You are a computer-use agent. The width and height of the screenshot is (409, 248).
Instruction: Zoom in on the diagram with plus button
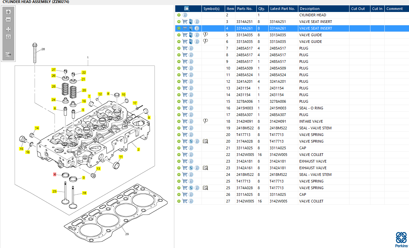click(x=9, y=12)
